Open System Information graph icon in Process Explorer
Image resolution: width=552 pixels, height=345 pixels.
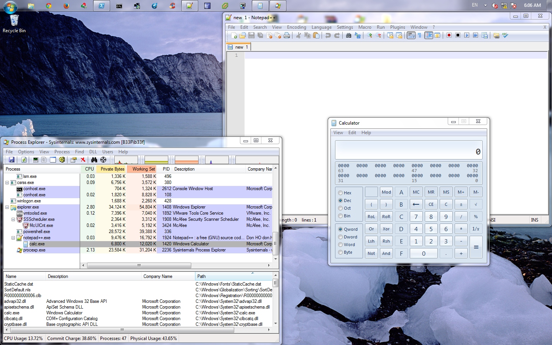point(36,160)
